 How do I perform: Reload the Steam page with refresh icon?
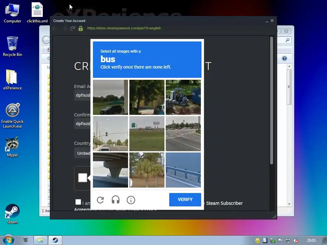pos(72,28)
